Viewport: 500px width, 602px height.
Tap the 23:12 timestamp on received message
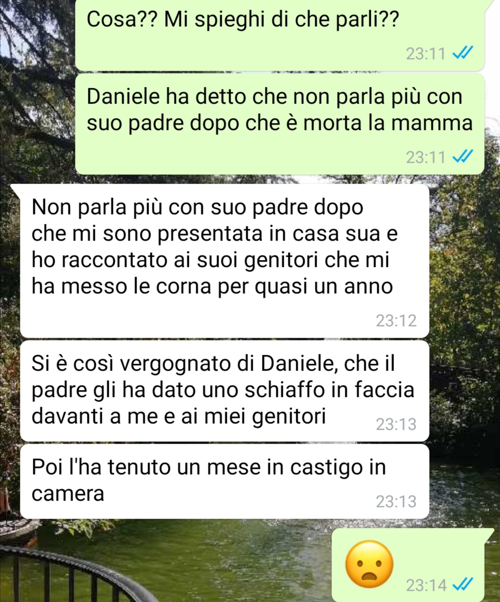[x=396, y=320]
